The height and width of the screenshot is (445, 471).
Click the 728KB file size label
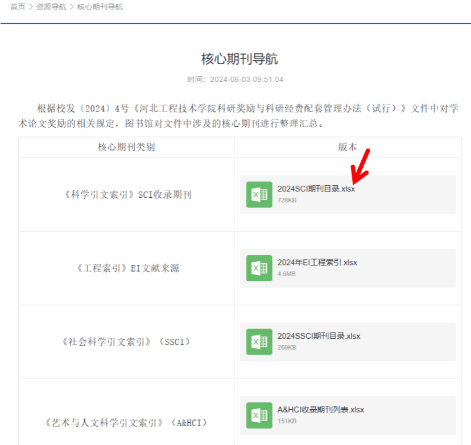click(287, 200)
